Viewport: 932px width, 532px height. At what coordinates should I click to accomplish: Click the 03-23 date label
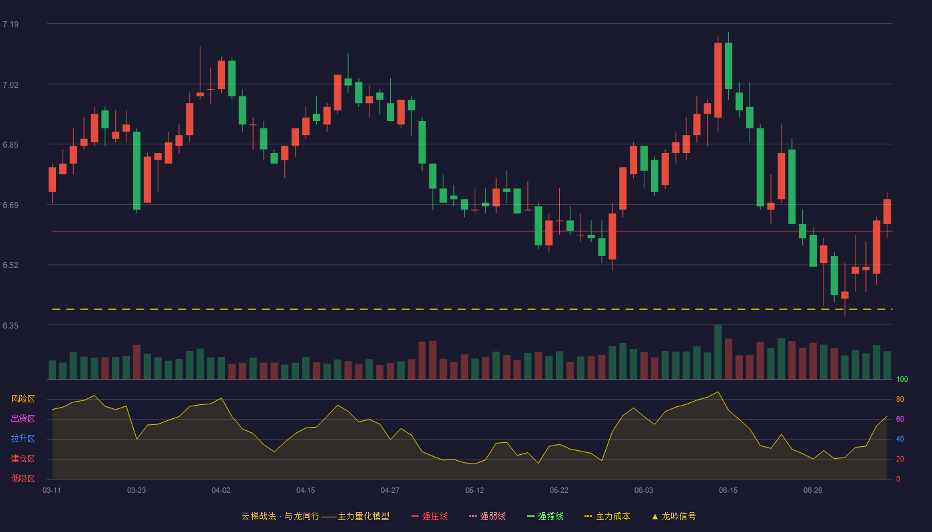136,490
